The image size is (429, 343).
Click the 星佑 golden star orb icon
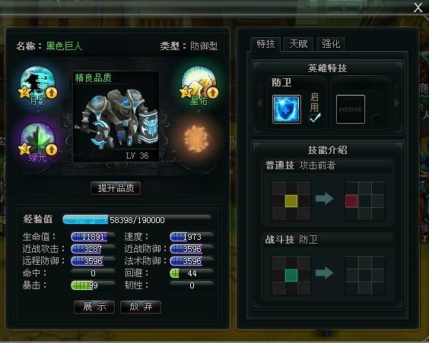[x=199, y=83]
